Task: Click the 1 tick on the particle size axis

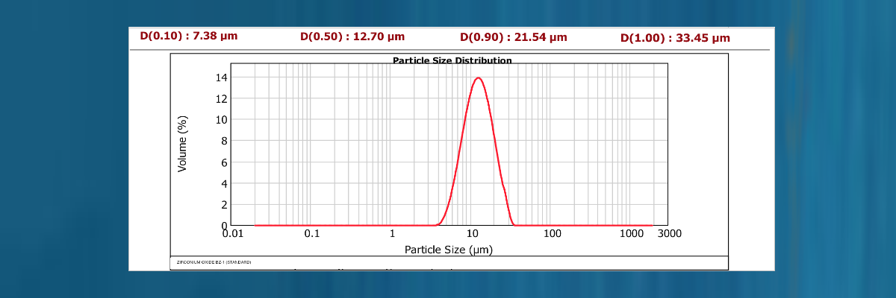Action: click(x=392, y=234)
